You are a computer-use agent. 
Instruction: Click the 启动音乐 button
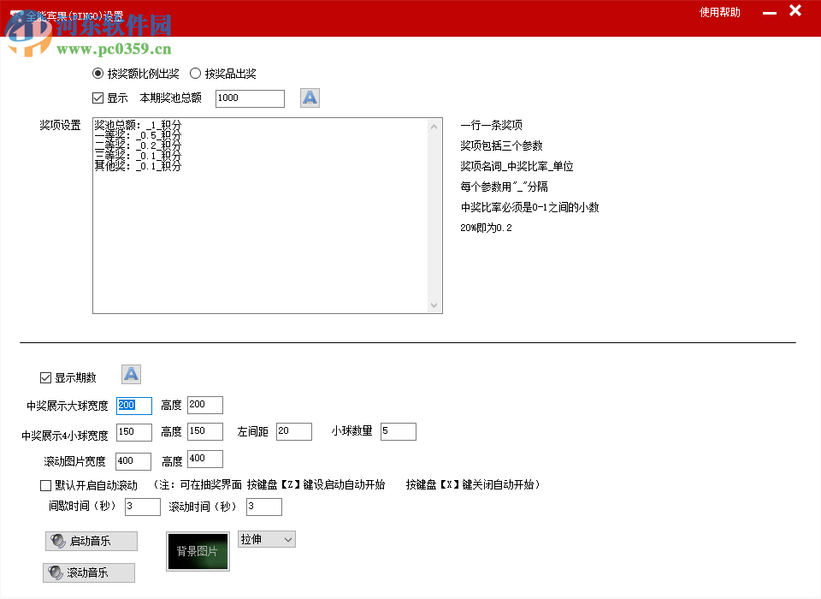pos(91,541)
